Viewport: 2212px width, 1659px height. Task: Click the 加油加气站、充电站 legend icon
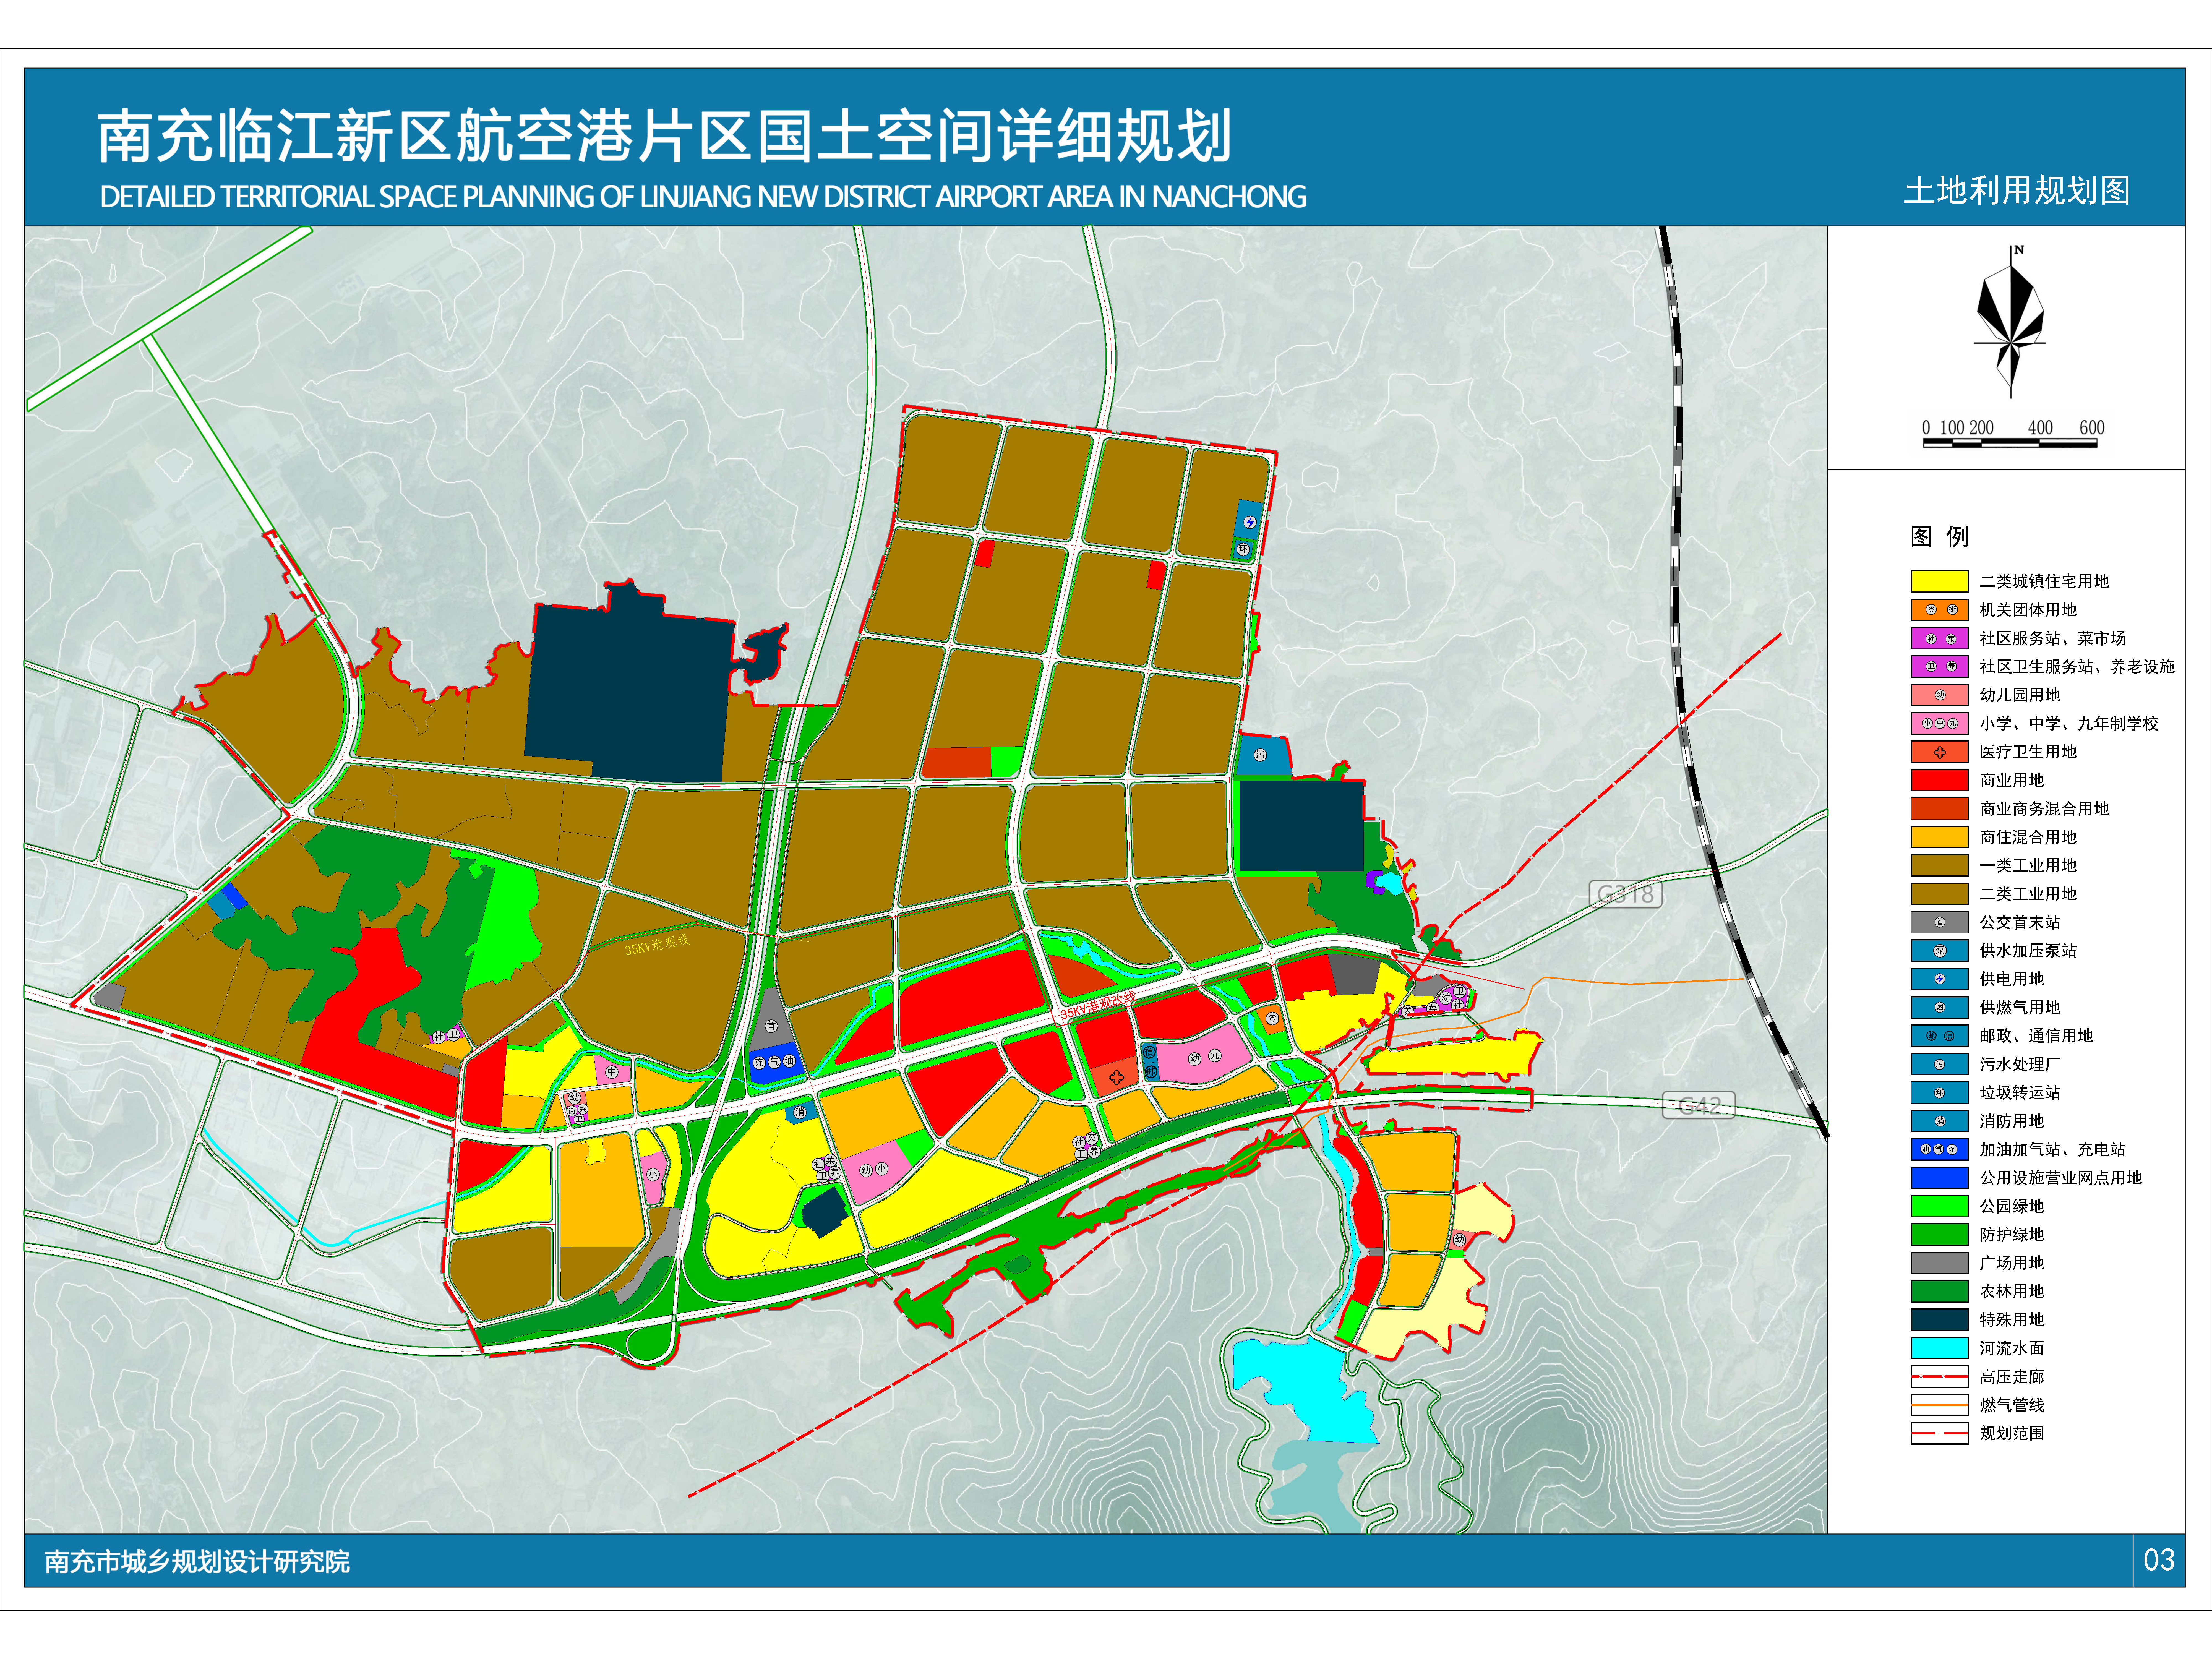[1939, 1149]
